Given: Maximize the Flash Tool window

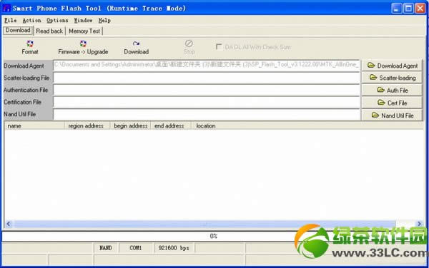Looking at the screenshot, I should (x=408, y=8).
